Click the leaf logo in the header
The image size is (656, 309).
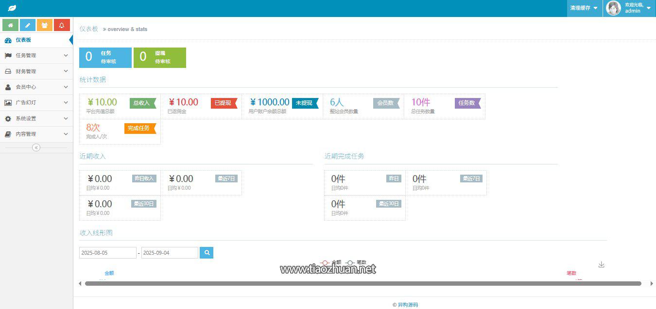(x=12, y=8)
